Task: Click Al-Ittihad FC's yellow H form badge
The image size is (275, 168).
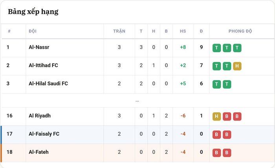Action: point(237,66)
